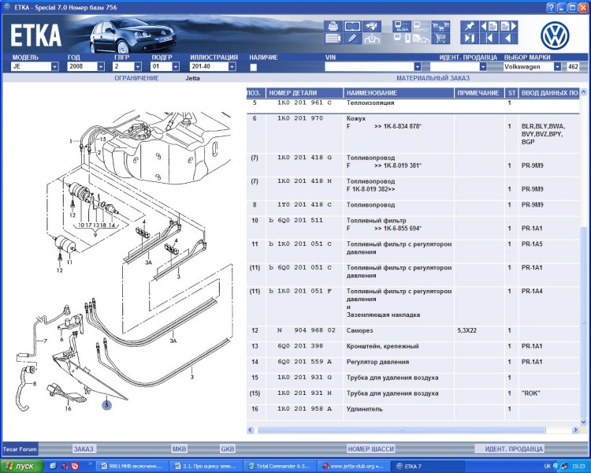Click the ETKA logo banner
This screenshot has height=473, width=591.
tap(35, 35)
